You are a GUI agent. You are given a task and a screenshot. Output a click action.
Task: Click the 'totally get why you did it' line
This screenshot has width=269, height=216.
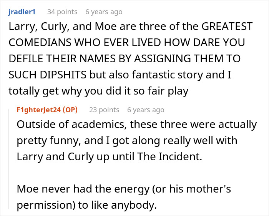[98, 91]
